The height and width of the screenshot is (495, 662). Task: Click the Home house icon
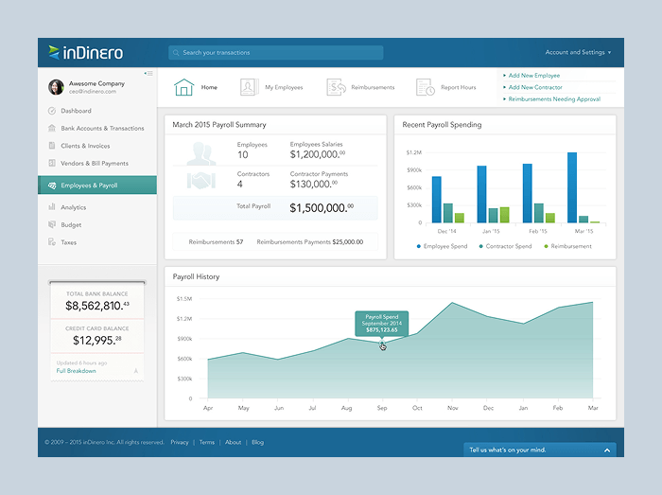click(184, 87)
